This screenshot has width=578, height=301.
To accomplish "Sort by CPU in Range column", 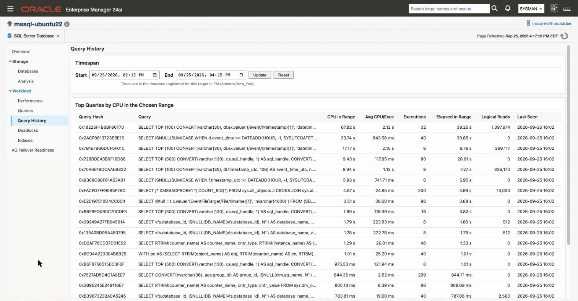I will [x=341, y=117].
